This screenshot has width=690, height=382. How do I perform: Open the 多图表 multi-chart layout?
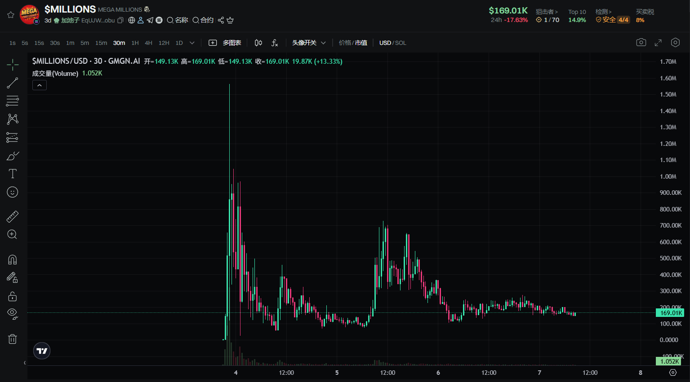point(225,43)
